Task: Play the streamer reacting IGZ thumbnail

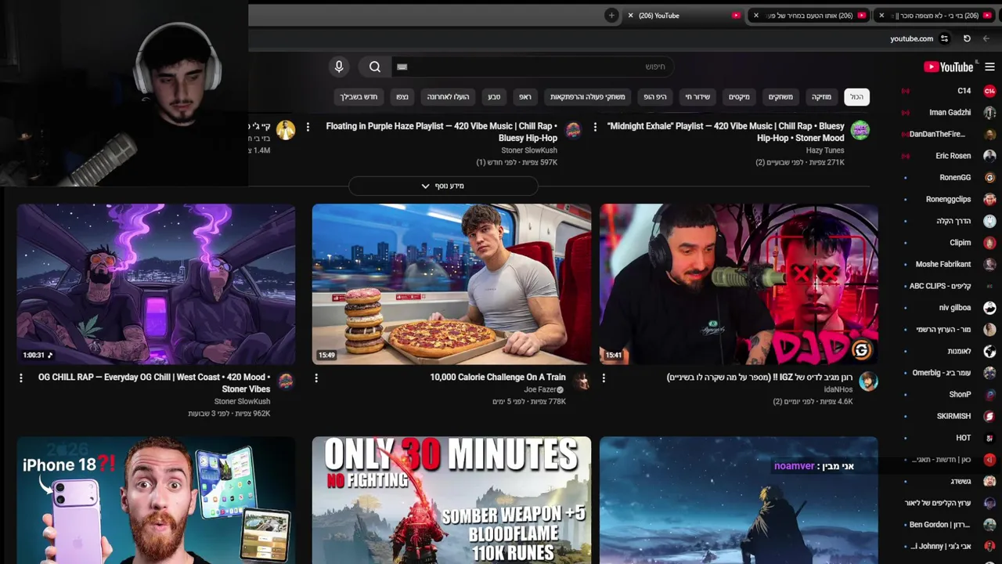Action: point(739,284)
